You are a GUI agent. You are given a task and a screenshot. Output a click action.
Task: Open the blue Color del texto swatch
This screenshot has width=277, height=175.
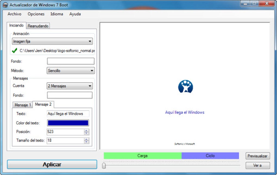[68, 123]
